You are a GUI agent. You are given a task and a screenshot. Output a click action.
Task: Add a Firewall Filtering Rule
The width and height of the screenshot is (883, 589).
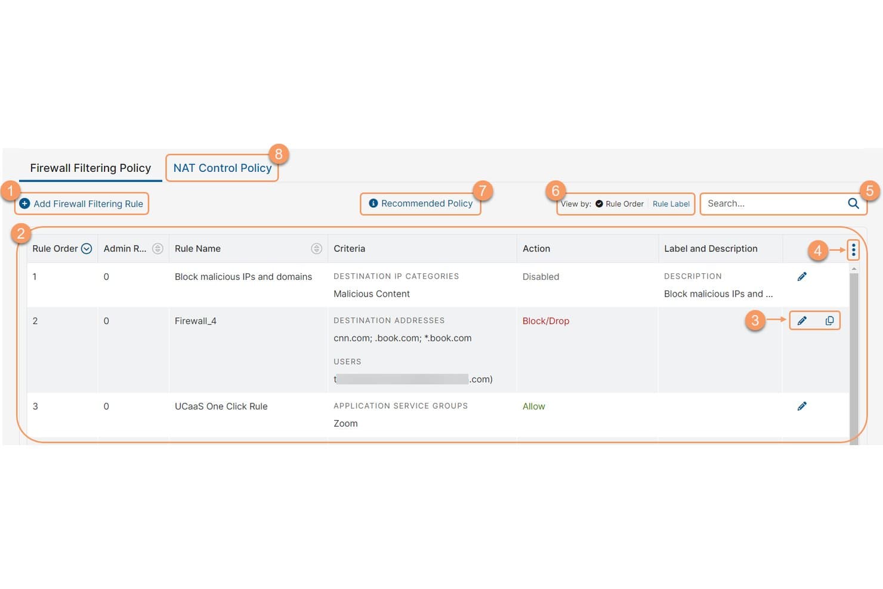82,203
